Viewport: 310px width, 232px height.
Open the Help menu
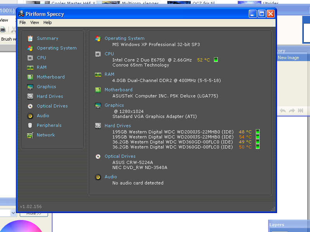point(47,22)
